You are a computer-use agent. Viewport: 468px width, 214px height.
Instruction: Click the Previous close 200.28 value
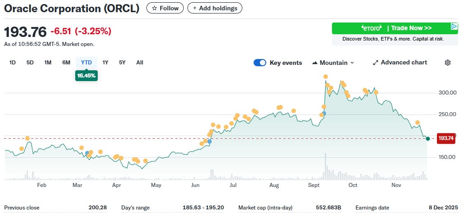pyautogui.click(x=98, y=207)
